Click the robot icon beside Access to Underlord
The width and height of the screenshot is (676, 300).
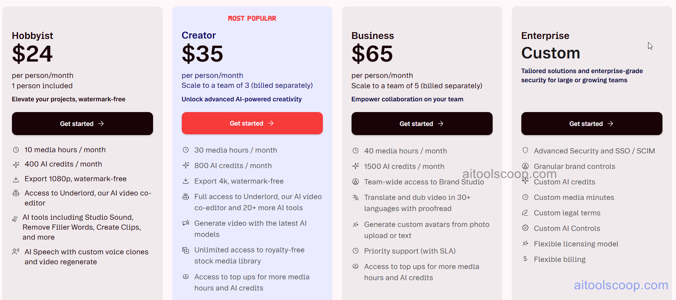tap(16, 193)
